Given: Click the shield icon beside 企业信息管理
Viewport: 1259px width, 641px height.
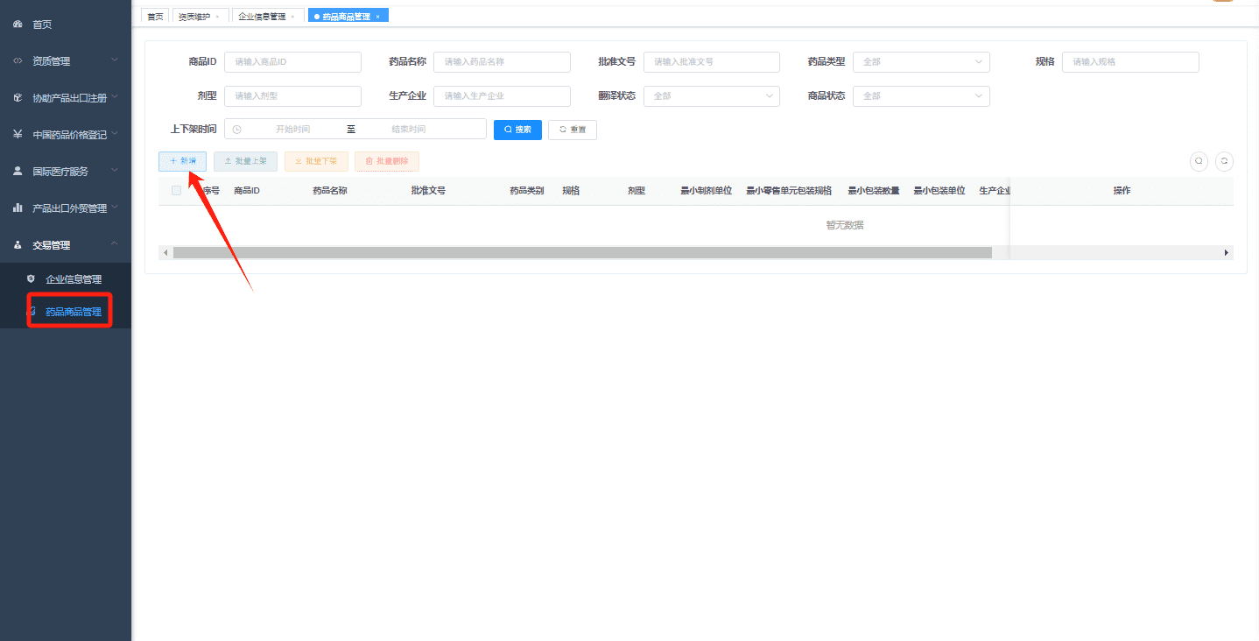Looking at the screenshot, I should point(31,279).
